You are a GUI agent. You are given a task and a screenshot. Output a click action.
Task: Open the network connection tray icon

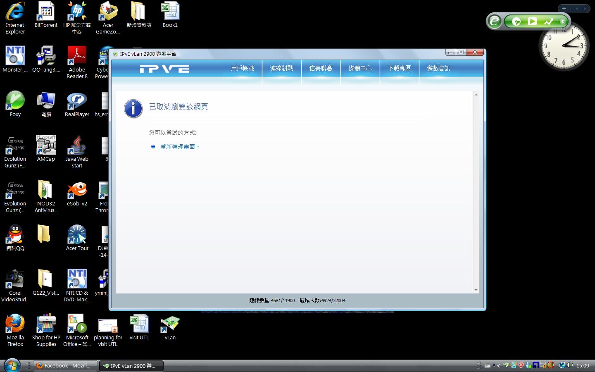tap(562, 365)
